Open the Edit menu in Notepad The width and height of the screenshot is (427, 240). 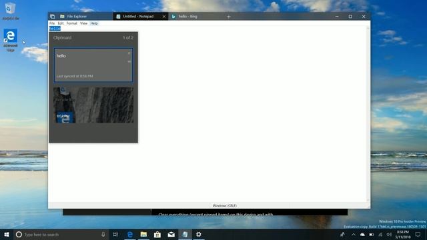(x=61, y=23)
